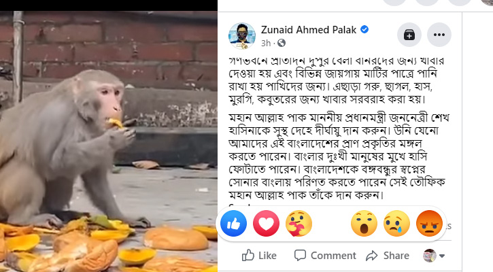Pick the red heart Love reaction
This screenshot has width=493, height=272.
(266, 224)
